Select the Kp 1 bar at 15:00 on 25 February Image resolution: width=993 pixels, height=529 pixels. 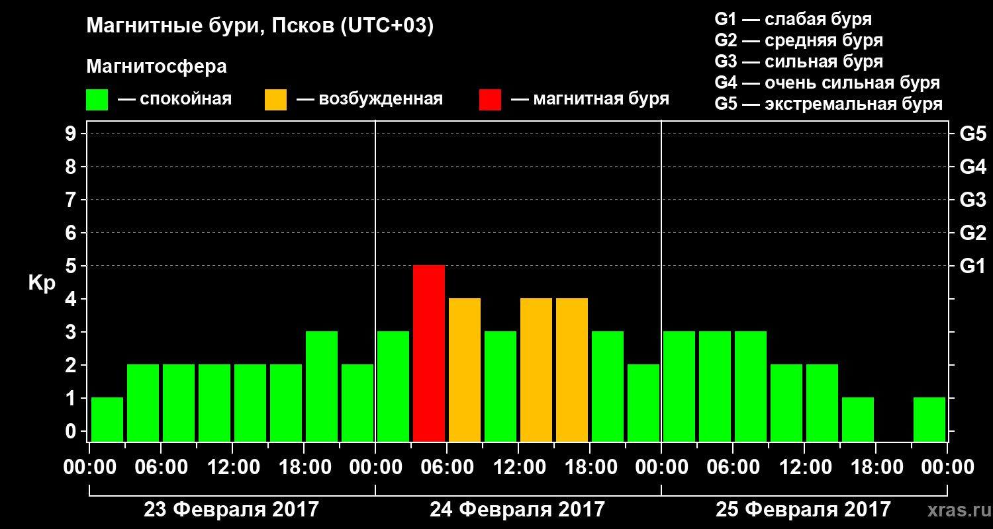tap(858, 419)
